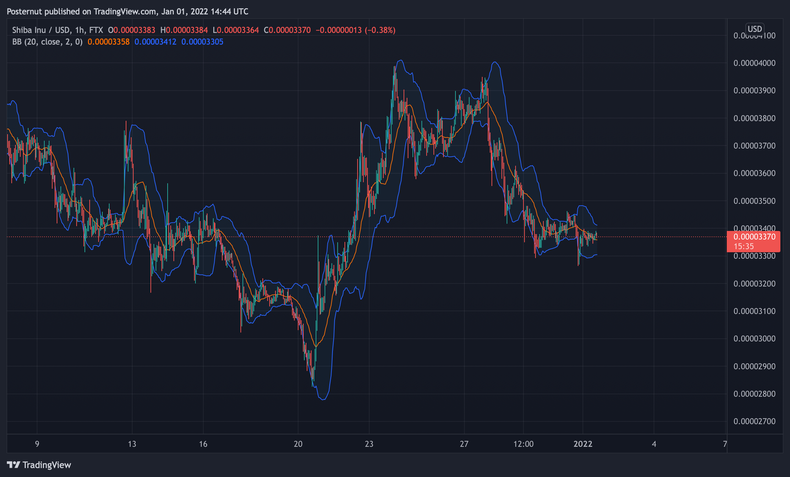
Task: Click the USD currency button
Action: pyautogui.click(x=755, y=29)
